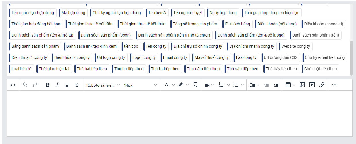Click the undo arrow icon
This screenshot has height=144, width=356.
[25, 85]
